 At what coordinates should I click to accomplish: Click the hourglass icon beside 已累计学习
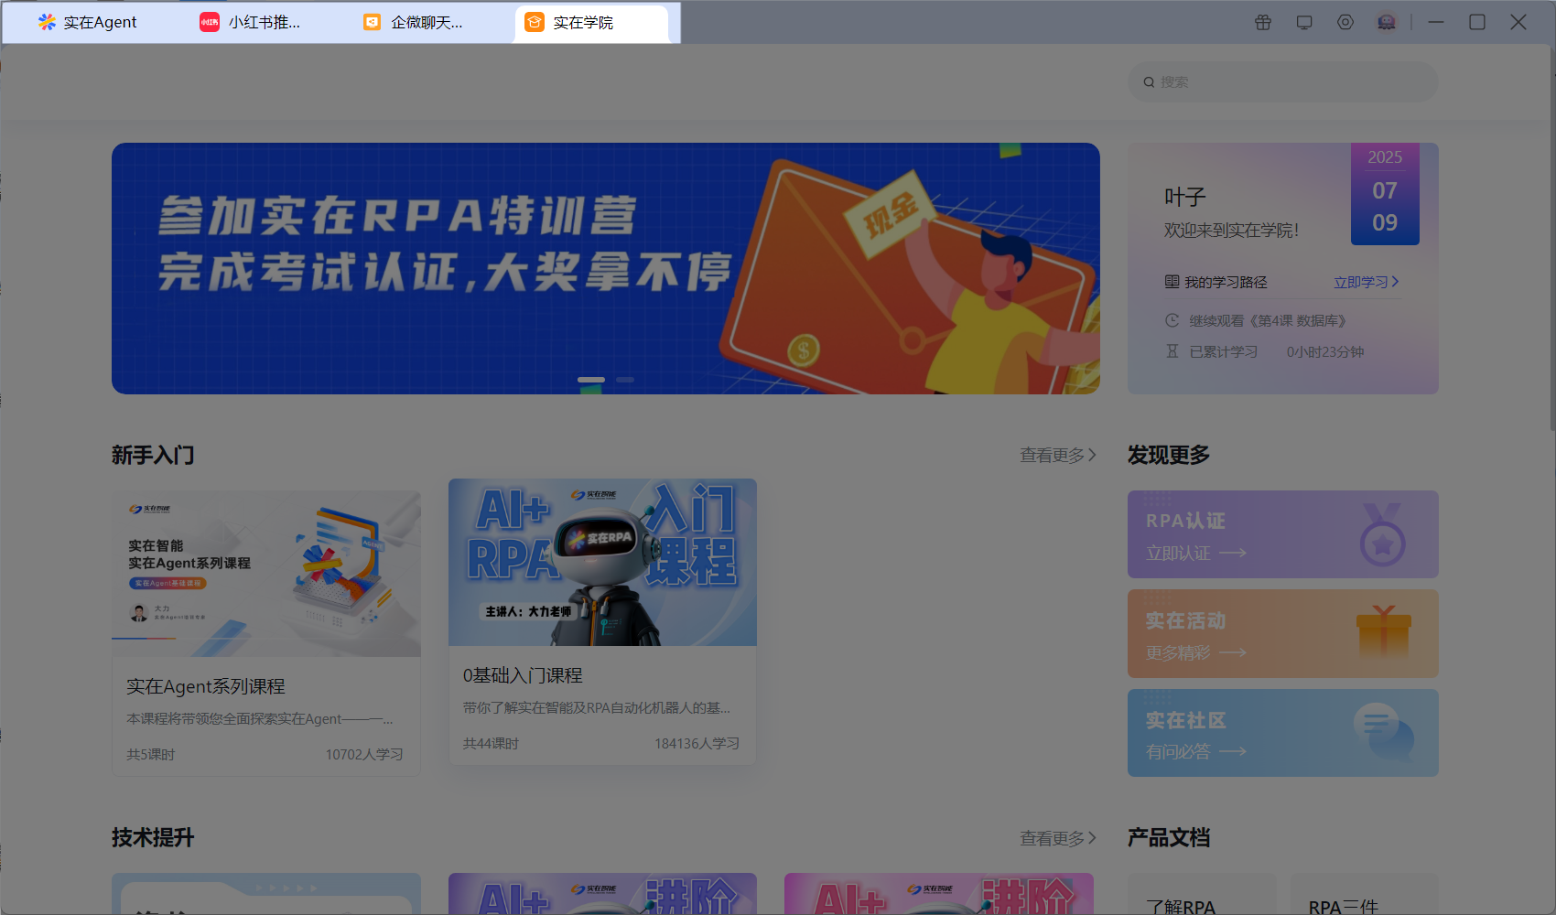tap(1172, 351)
